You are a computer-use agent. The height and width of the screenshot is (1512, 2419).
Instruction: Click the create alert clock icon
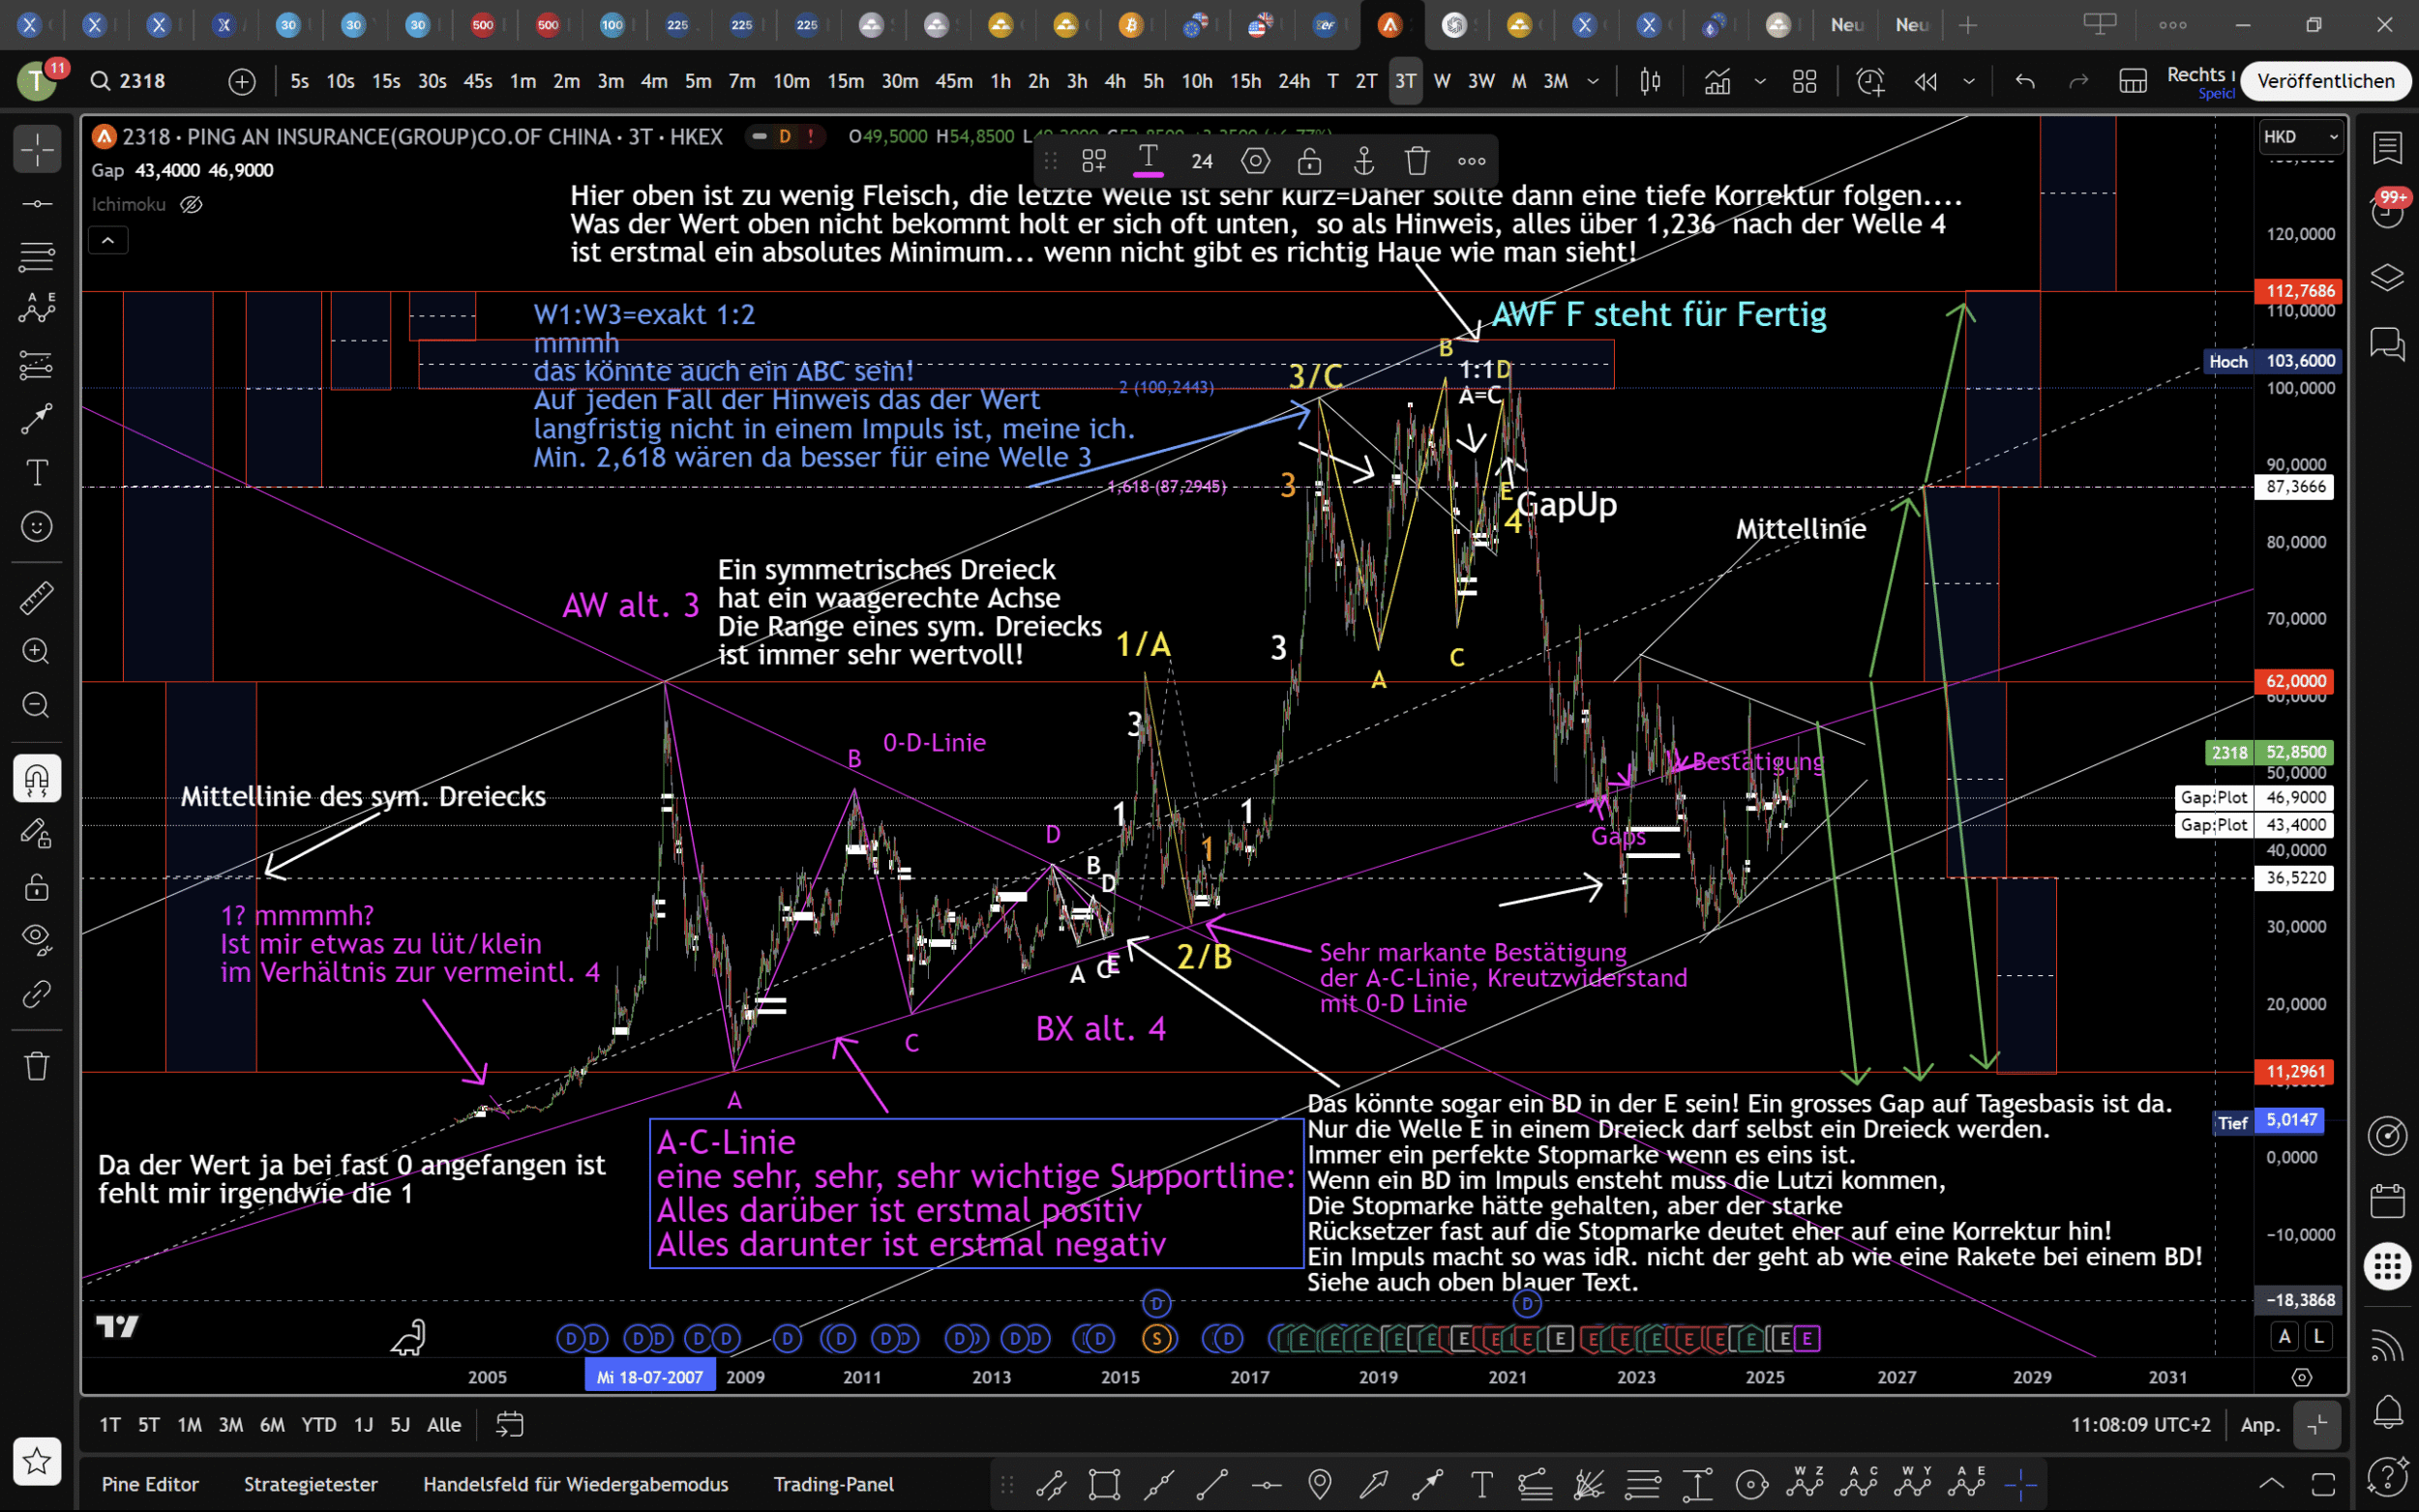(1869, 81)
